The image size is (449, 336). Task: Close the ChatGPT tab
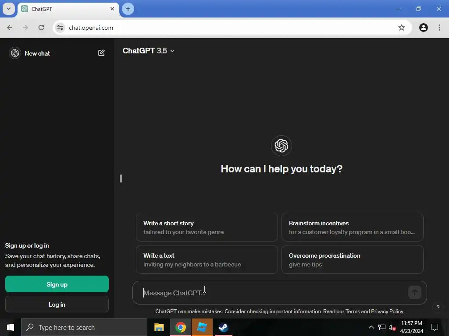(x=112, y=9)
